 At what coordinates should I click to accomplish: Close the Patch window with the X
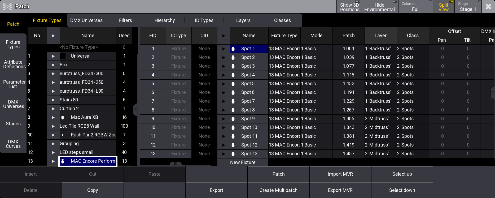[x=488, y=7]
